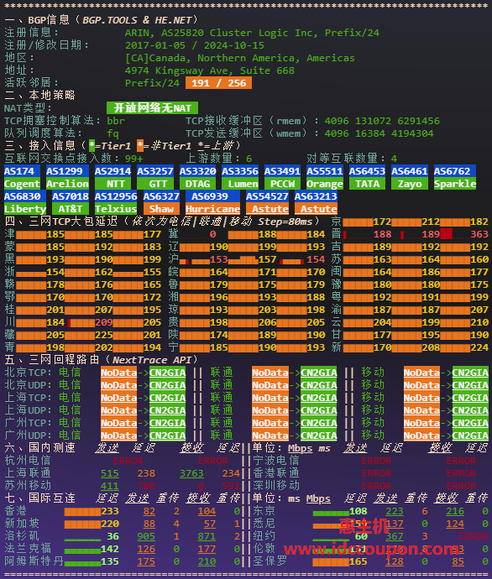
Task: Click the underlined 905 send speed for 洛杉矶
Action: (146, 536)
